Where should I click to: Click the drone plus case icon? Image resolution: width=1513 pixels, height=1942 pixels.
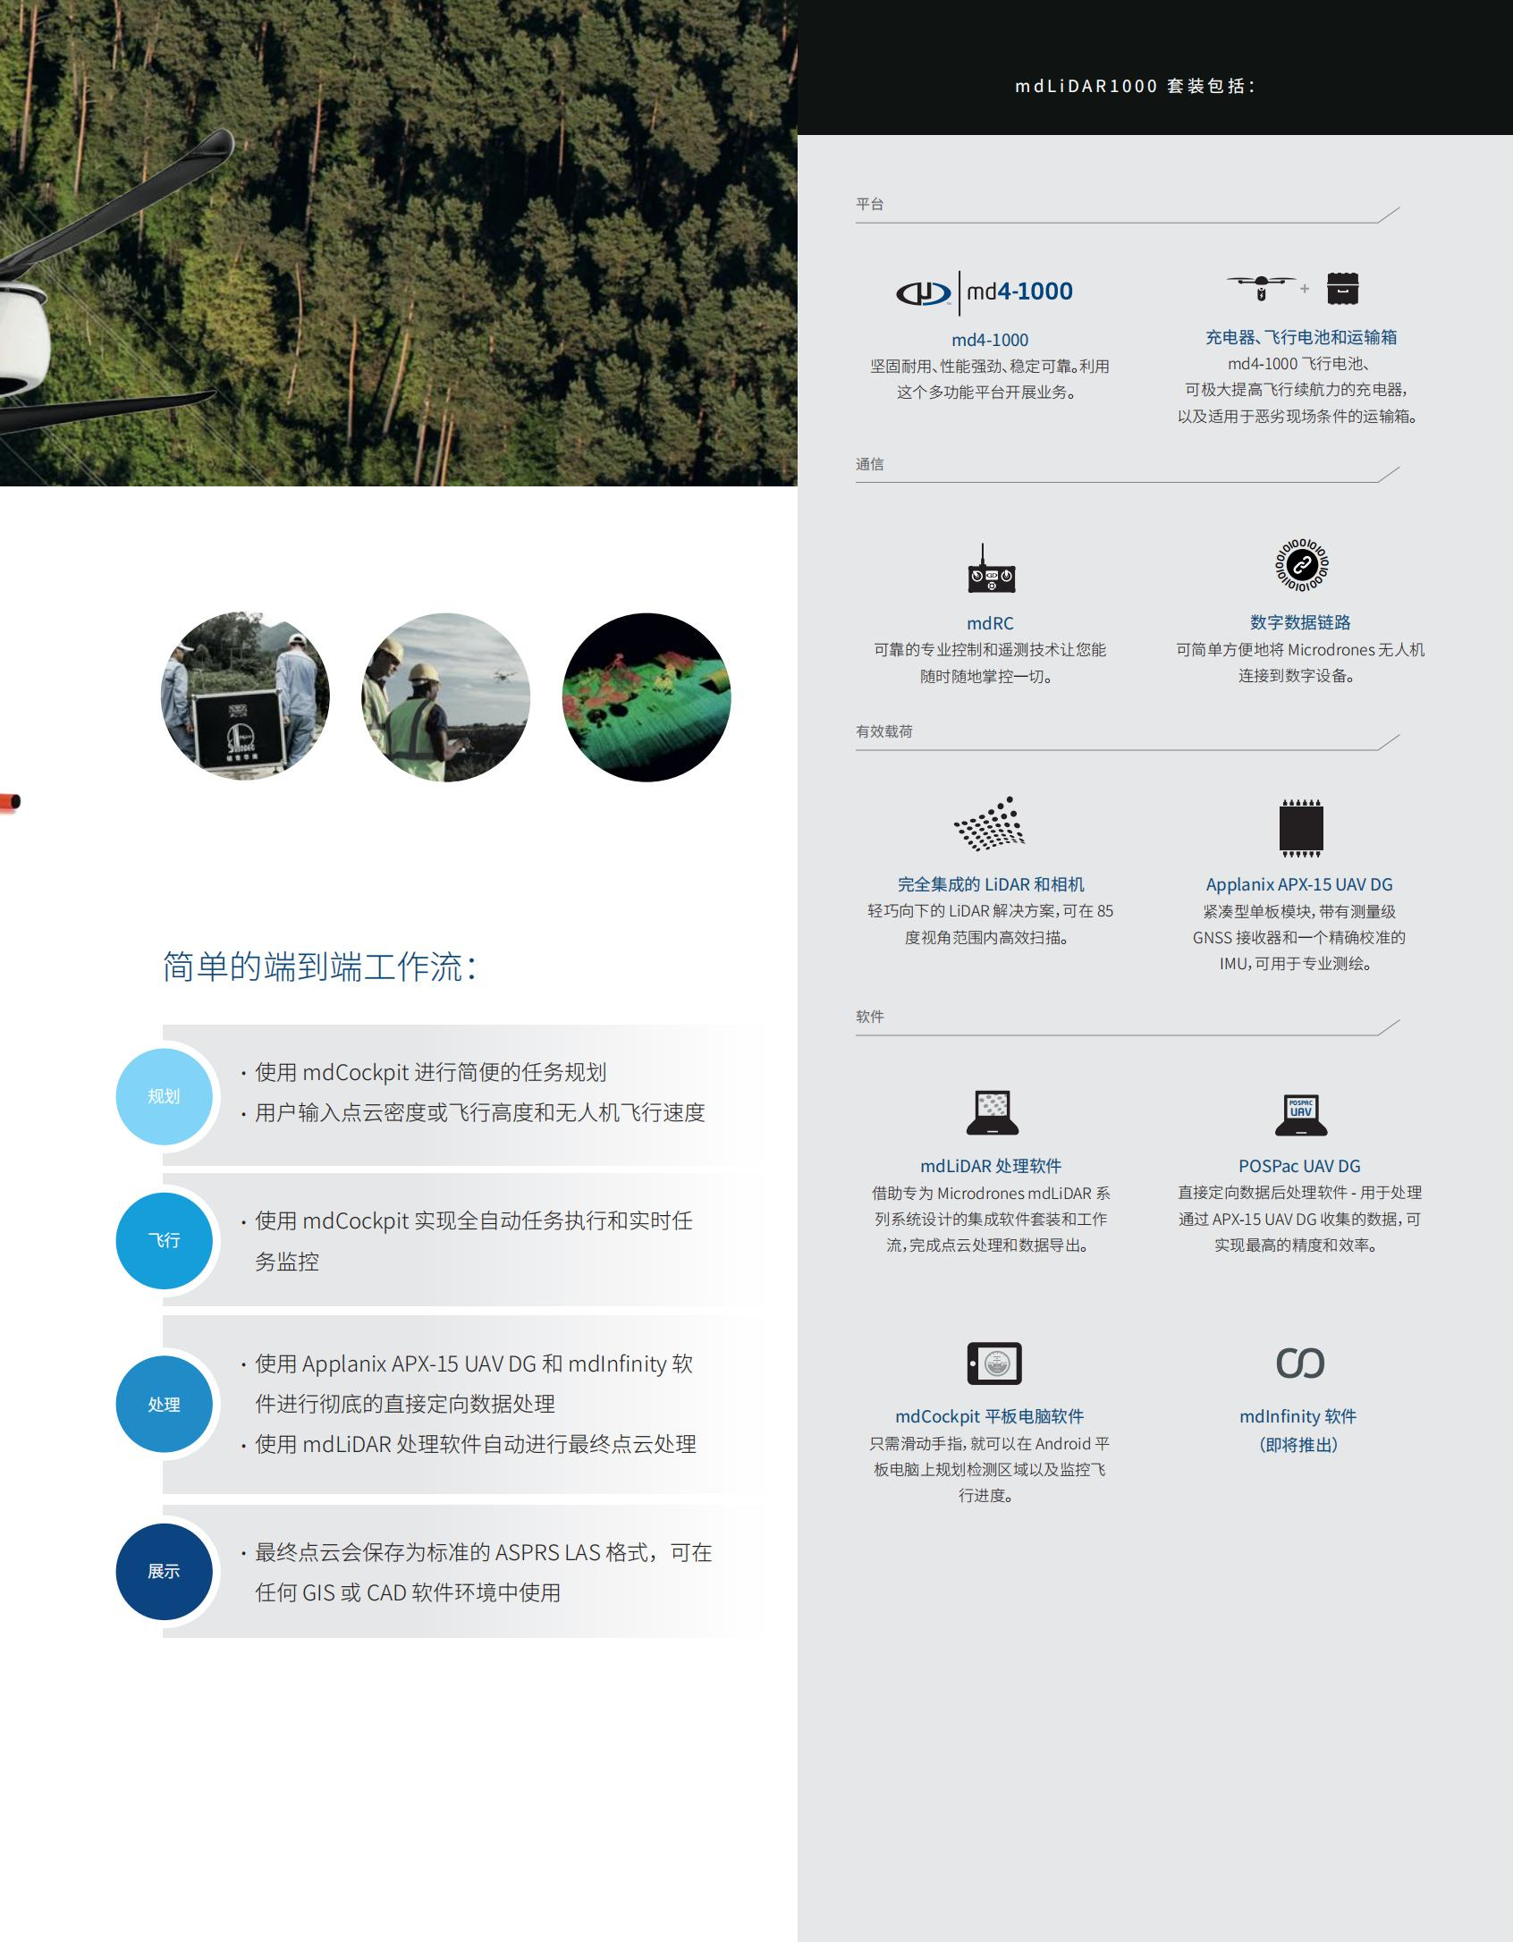point(1293,288)
